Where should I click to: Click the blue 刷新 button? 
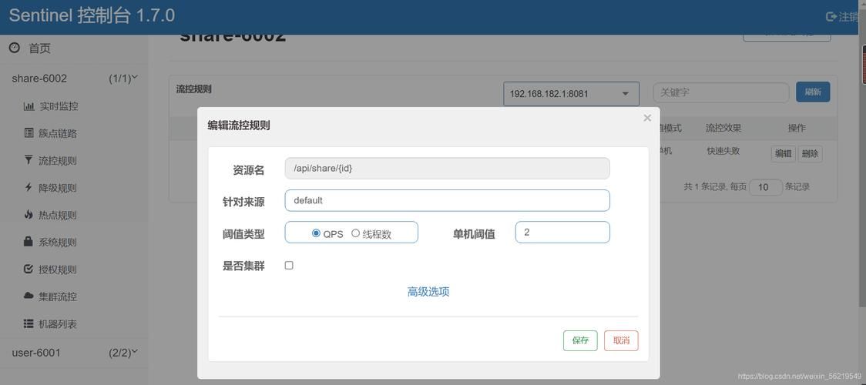(x=812, y=92)
